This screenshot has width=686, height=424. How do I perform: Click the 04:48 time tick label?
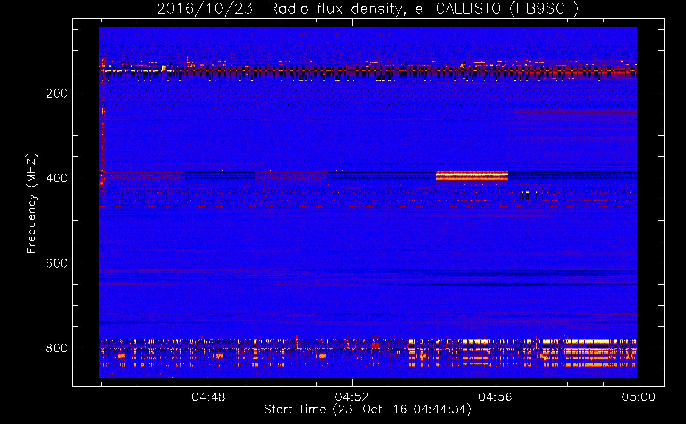[209, 397]
